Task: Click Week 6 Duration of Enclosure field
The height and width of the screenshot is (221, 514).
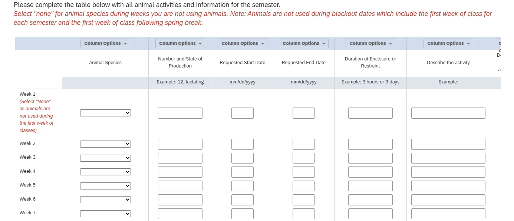Action: click(x=370, y=200)
